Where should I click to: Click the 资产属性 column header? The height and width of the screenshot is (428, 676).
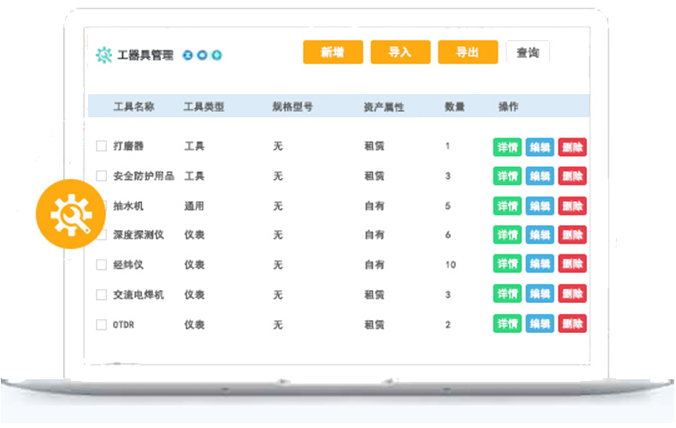click(383, 106)
